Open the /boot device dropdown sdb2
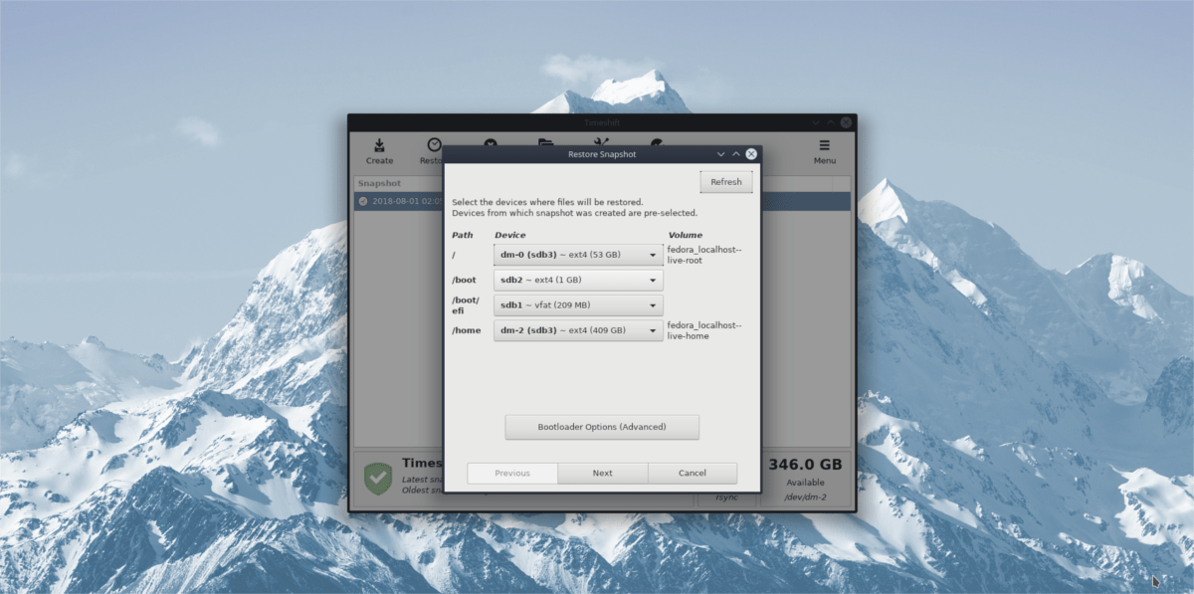 click(578, 280)
